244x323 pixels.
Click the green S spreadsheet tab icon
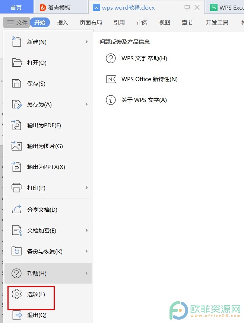(x=214, y=7)
